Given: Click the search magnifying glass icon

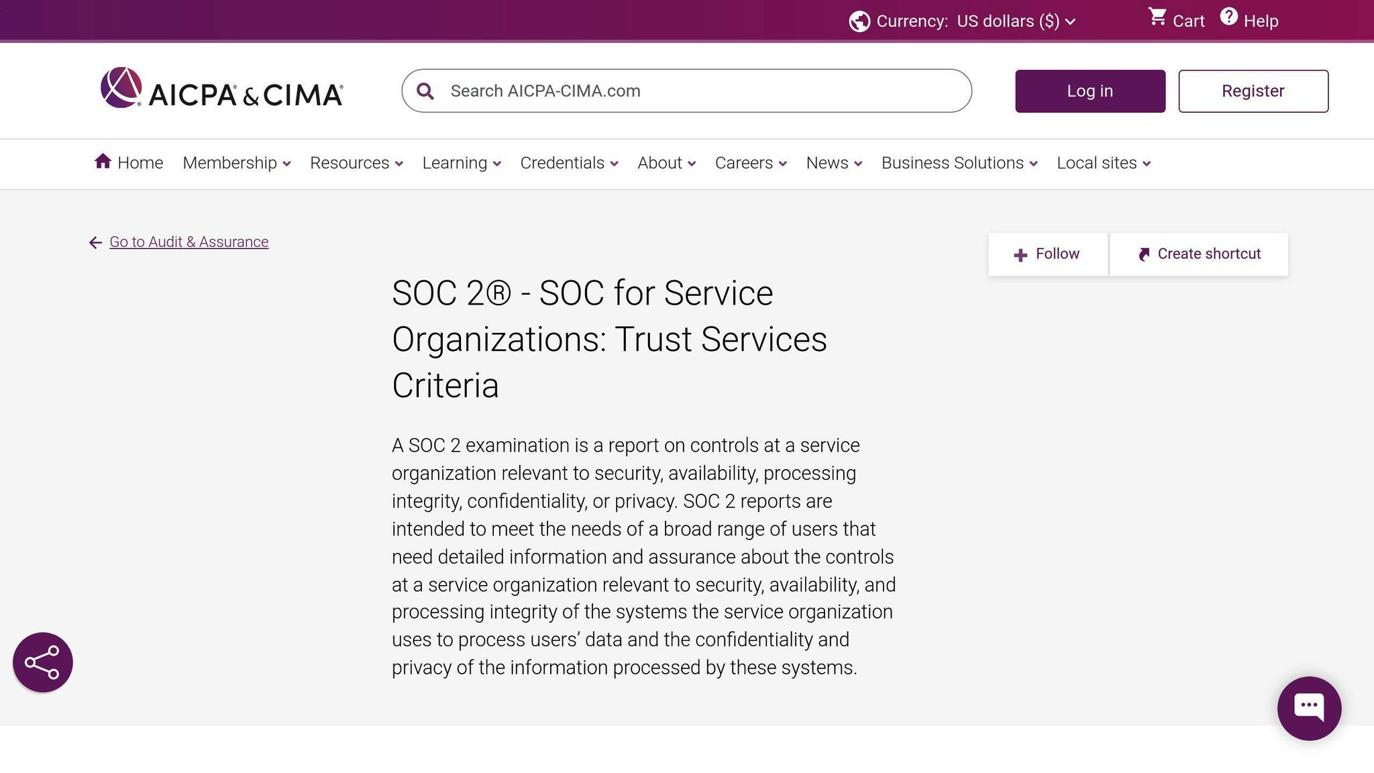Looking at the screenshot, I should coord(425,90).
